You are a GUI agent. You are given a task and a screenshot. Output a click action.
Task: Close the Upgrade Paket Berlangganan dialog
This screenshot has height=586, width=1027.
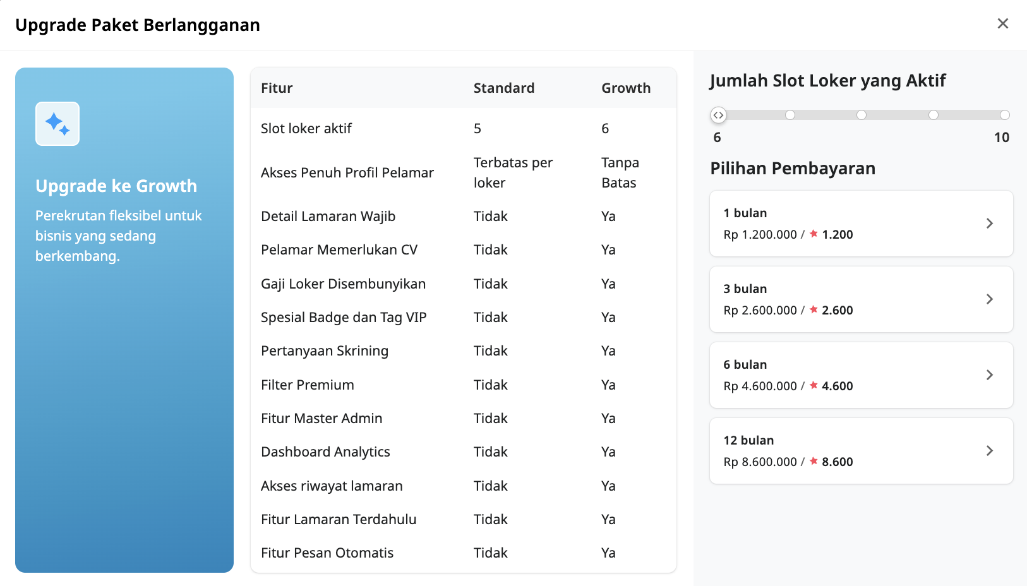[x=1002, y=24]
